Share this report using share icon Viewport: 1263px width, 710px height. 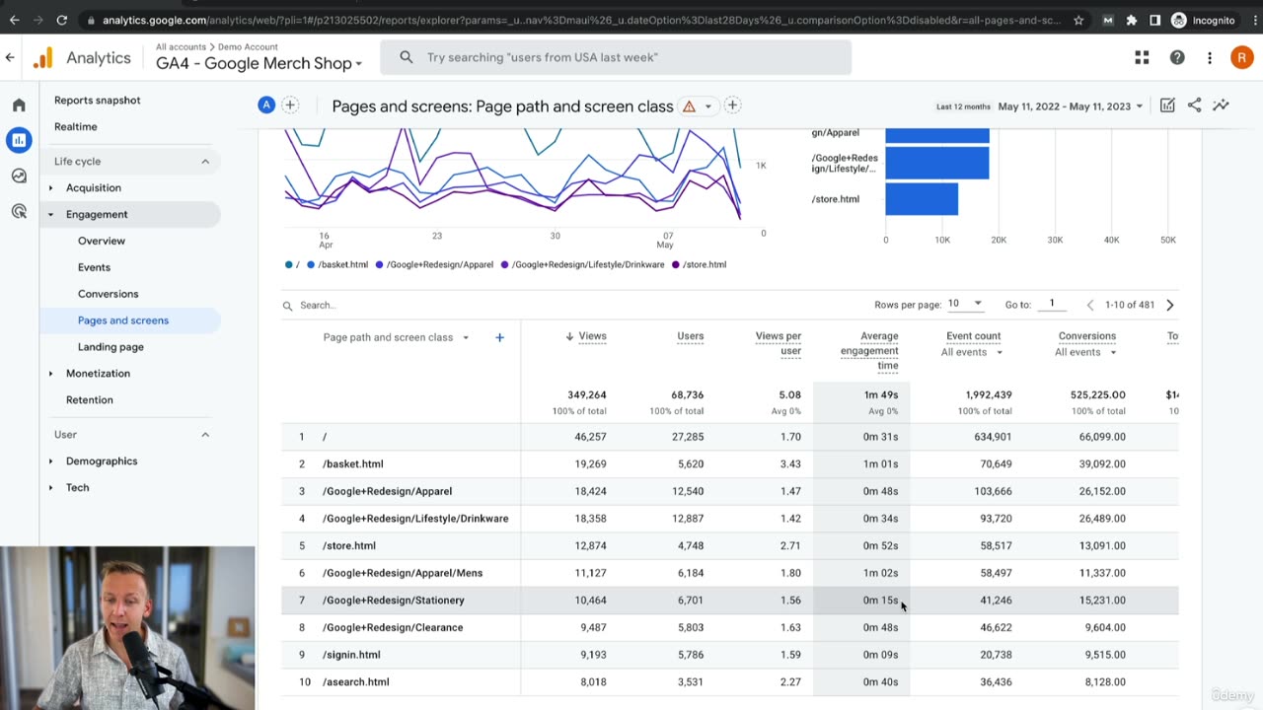coord(1194,106)
